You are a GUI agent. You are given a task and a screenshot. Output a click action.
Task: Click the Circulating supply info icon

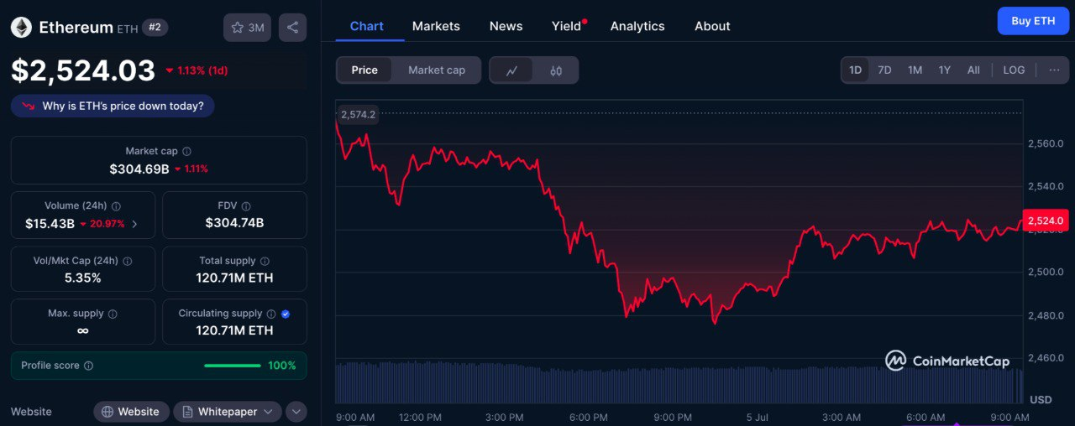pyautogui.click(x=270, y=314)
